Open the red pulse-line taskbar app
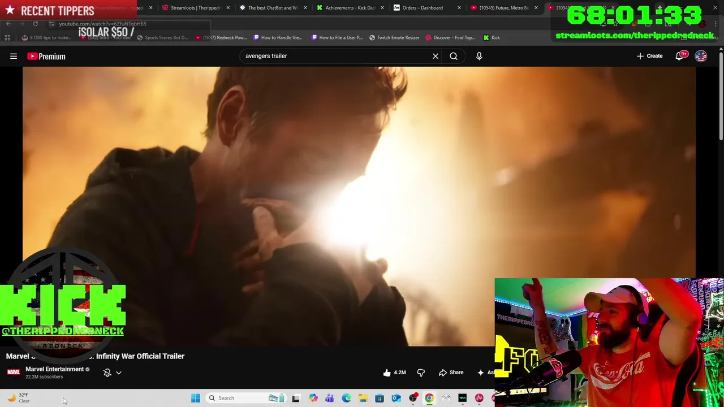Viewport: 724px width, 407px height. point(479,398)
